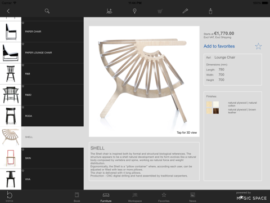270x203 pixels.
Task: Pick natural cotton white swatch
Action: tap(216, 104)
